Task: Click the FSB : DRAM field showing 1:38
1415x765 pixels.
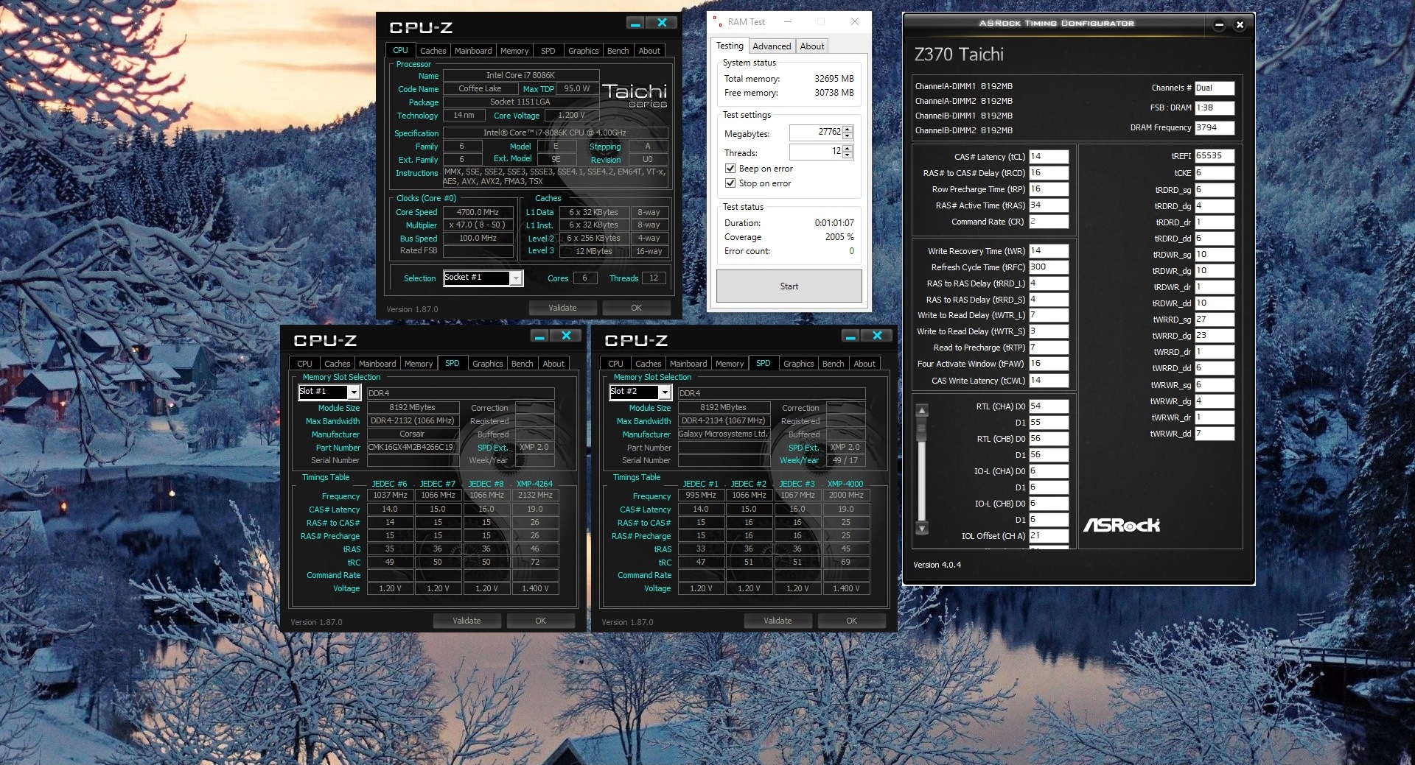Action: pos(1215,107)
